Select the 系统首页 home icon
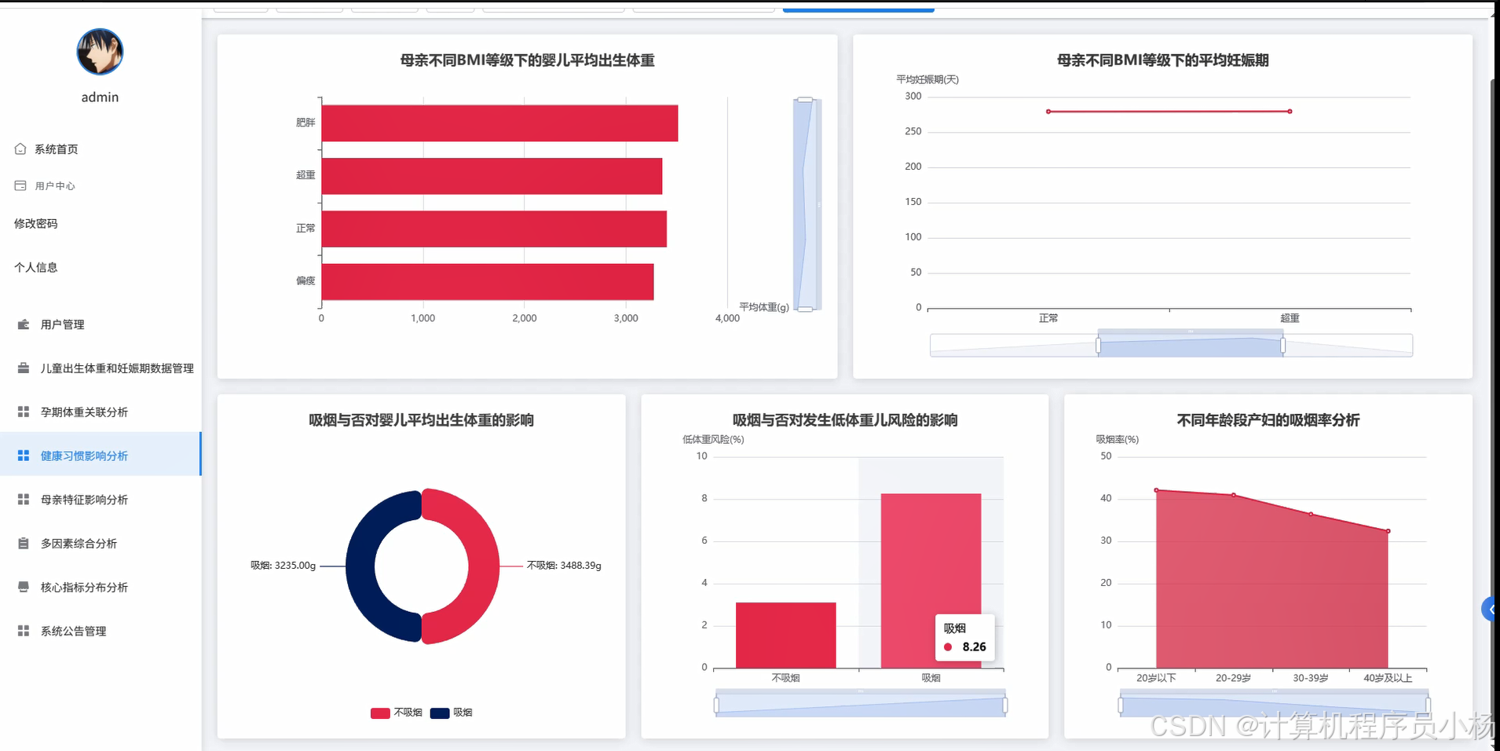 coord(20,148)
